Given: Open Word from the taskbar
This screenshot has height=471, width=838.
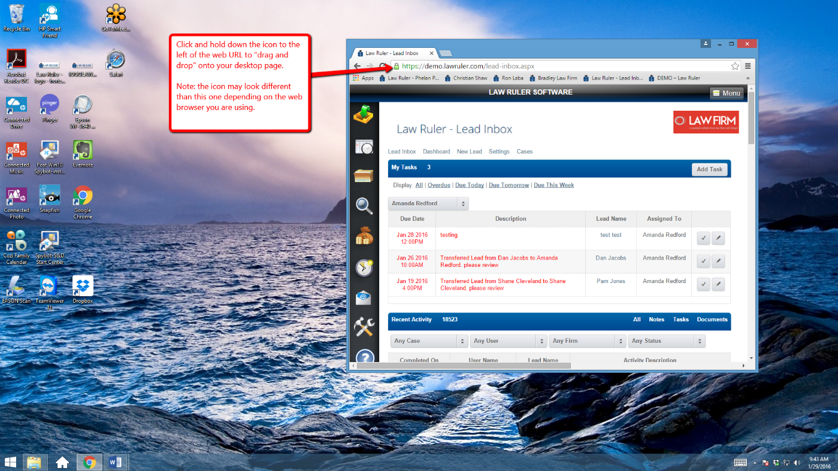Looking at the screenshot, I should [x=116, y=462].
